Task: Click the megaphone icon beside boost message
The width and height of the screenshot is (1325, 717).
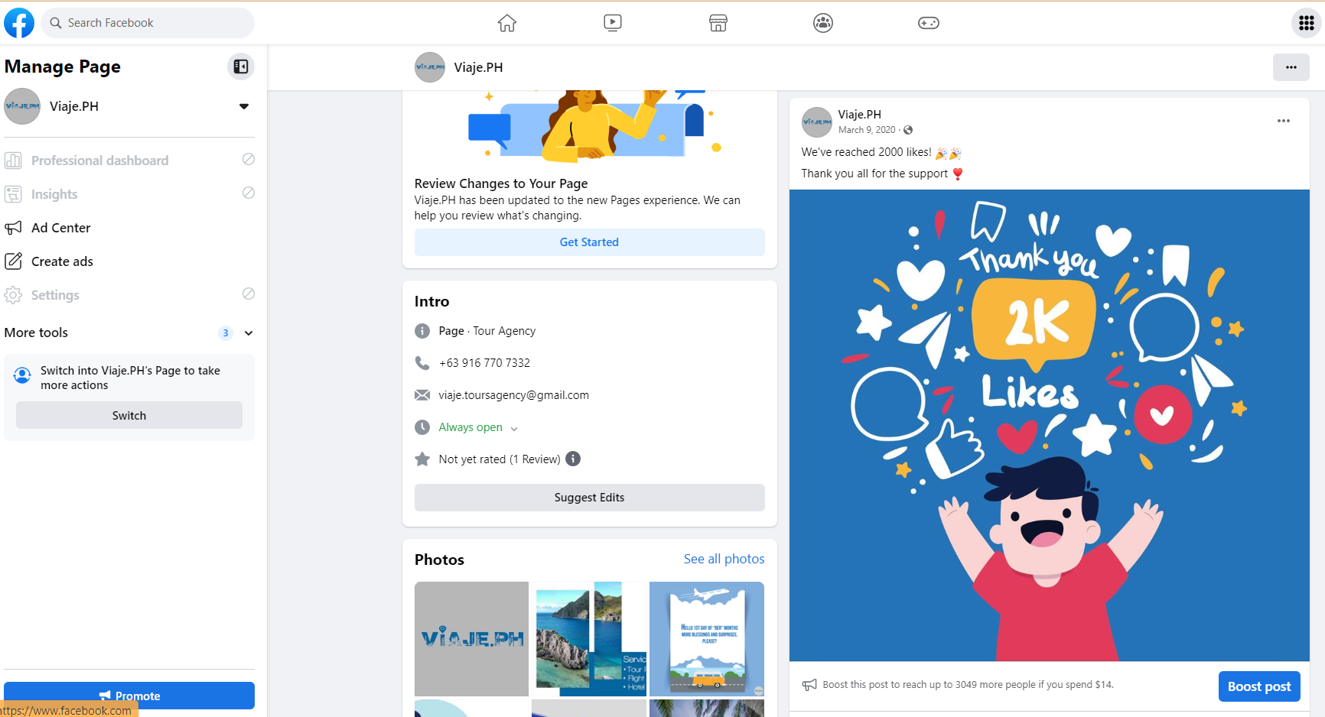Action: pyautogui.click(x=809, y=685)
